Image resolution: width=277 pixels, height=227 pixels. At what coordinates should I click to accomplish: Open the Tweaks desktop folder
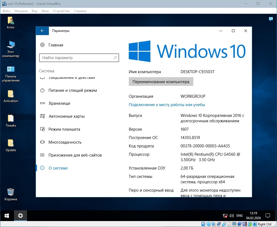[x=11, y=119]
